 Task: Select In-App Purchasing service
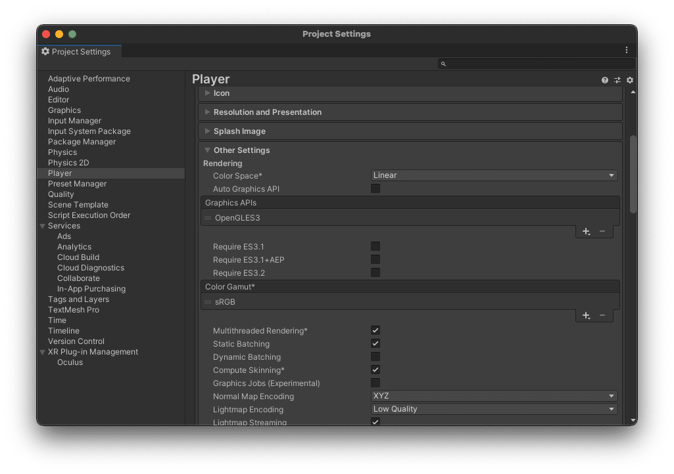[x=91, y=289]
